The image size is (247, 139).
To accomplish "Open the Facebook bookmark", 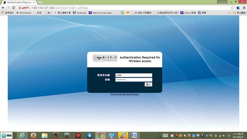I will tap(79, 13).
